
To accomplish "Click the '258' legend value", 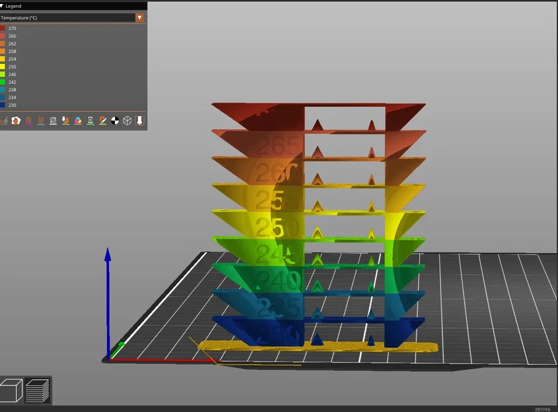I will (x=12, y=51).
